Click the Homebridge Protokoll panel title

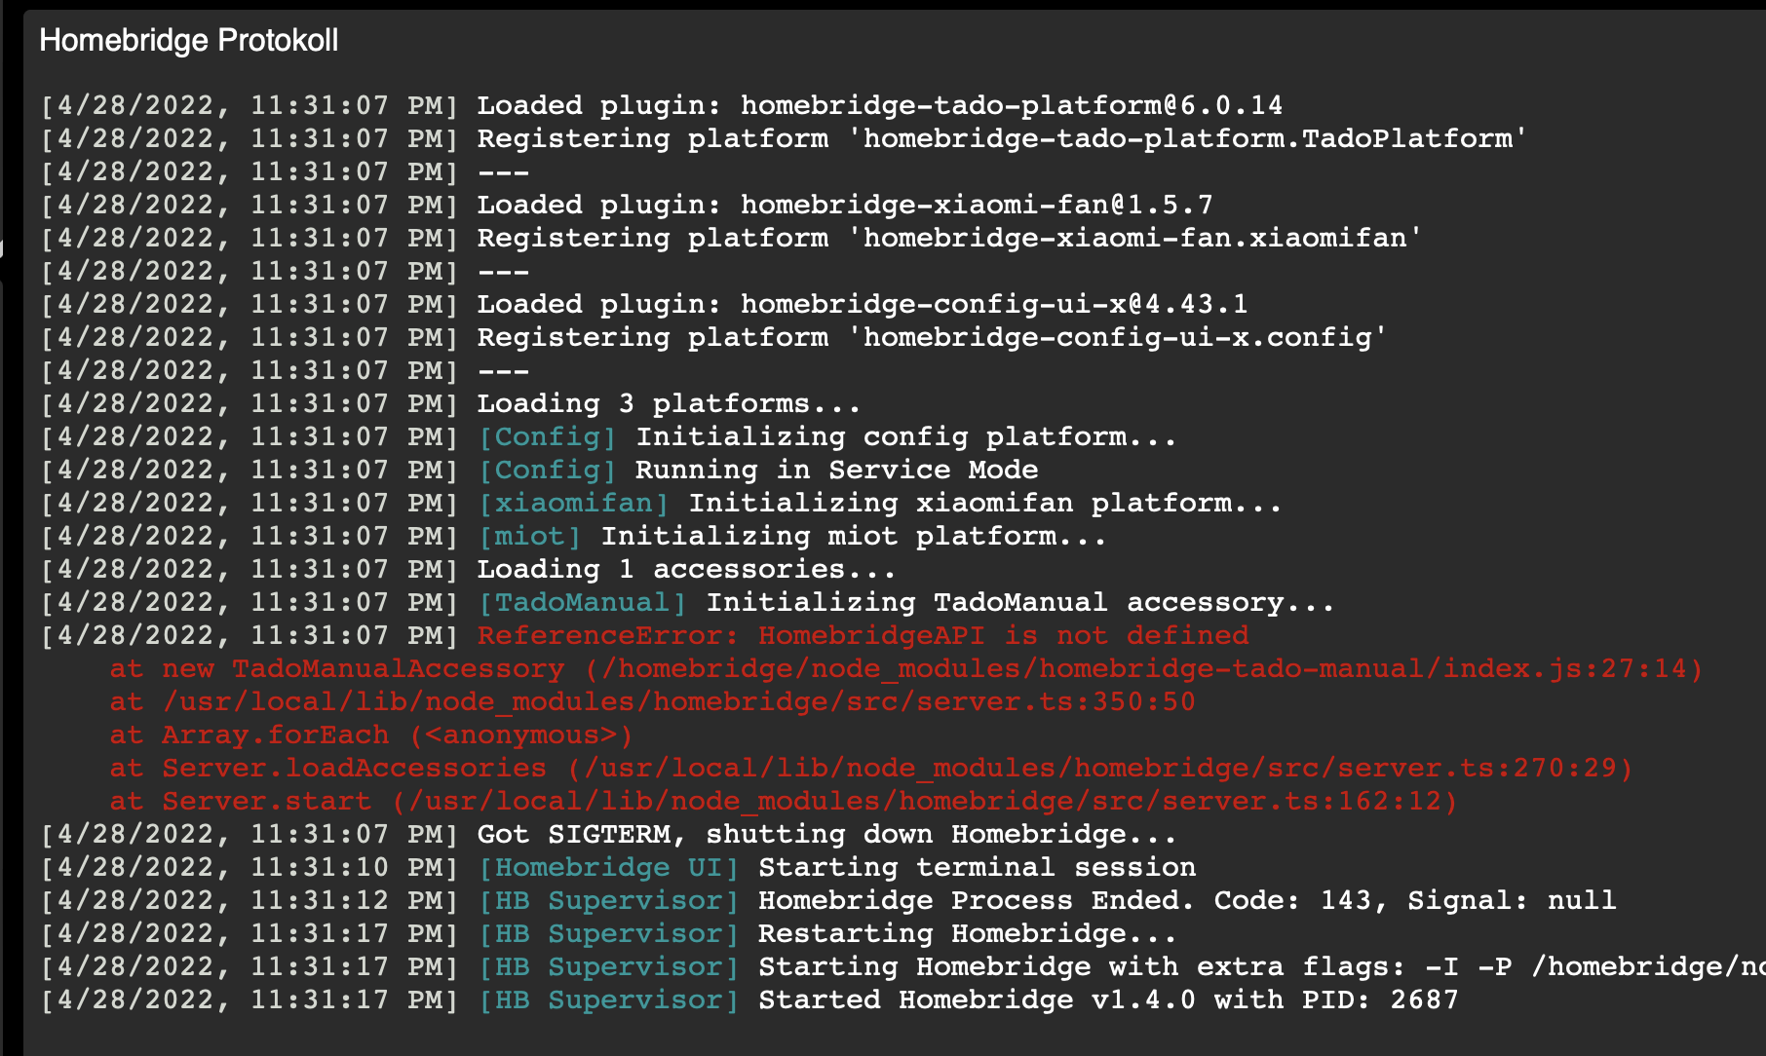coord(188,40)
